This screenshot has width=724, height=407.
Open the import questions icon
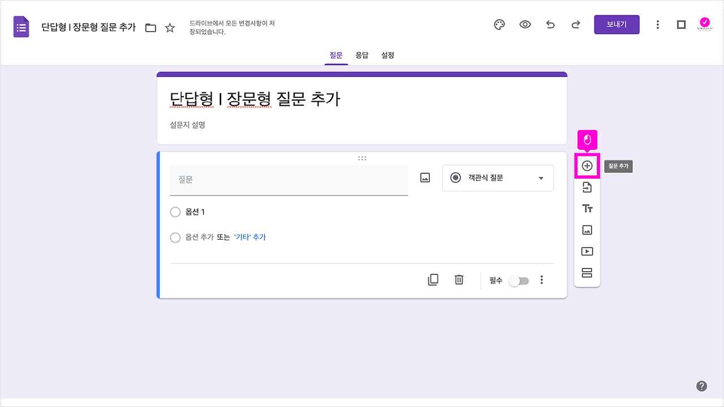pyautogui.click(x=587, y=187)
